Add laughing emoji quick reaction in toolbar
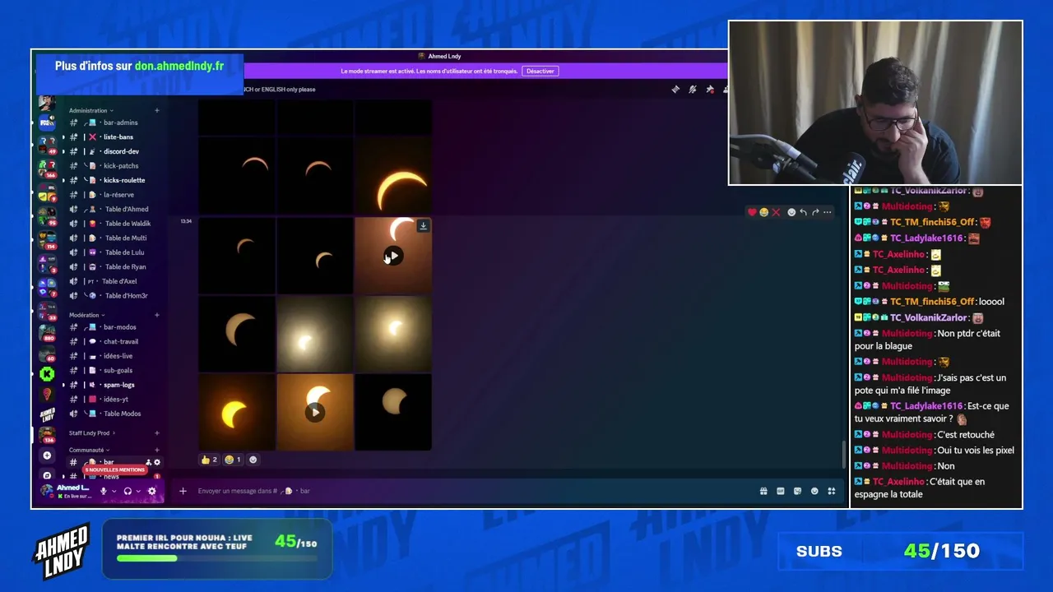1053x592 pixels. pyautogui.click(x=764, y=212)
